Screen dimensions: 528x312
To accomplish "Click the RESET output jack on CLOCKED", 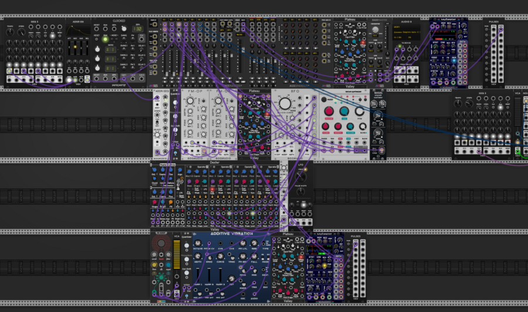I will pos(97,79).
